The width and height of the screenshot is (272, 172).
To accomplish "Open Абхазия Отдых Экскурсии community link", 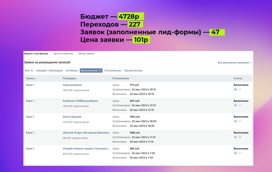I will (x=87, y=133).
